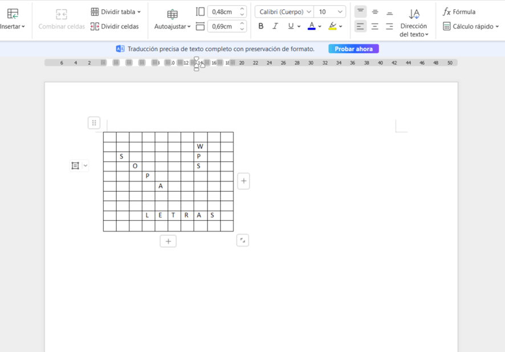
Task: Click the column width icon
Action: point(200,26)
